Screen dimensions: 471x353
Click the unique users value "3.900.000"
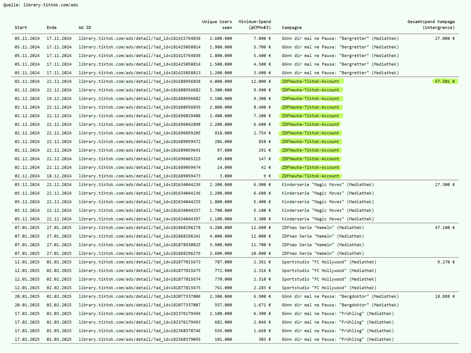coord(221,245)
